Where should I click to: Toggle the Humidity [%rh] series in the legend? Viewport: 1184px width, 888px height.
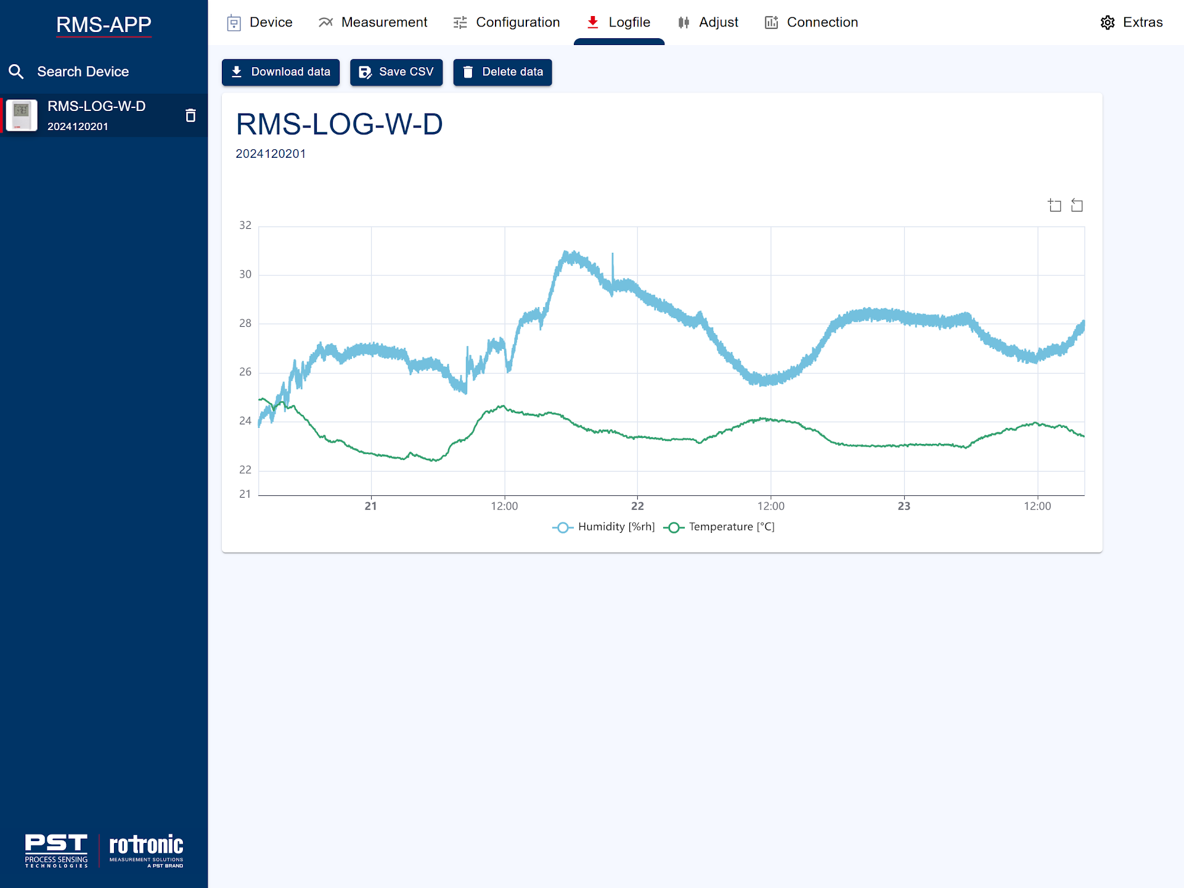coord(604,527)
